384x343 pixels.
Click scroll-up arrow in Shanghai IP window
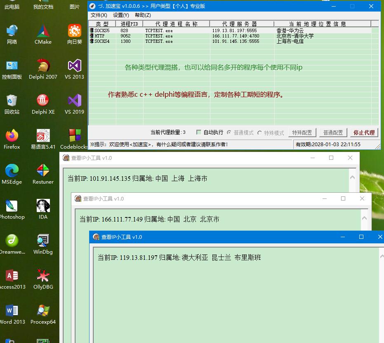point(352,178)
